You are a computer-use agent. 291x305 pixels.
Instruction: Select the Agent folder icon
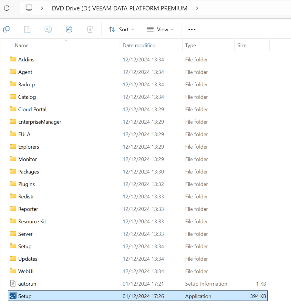pyautogui.click(x=13, y=71)
